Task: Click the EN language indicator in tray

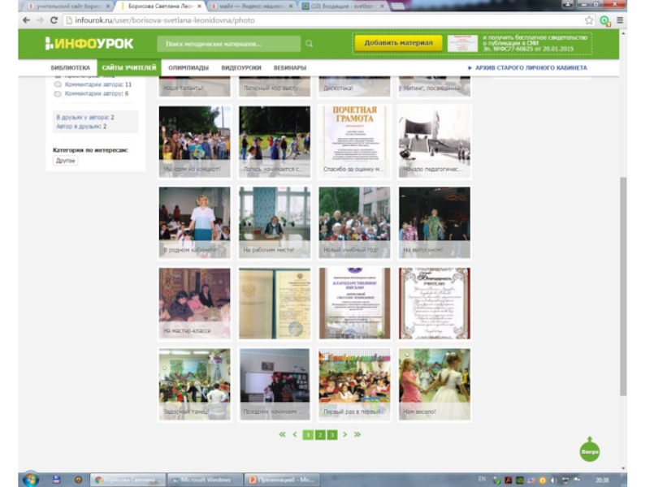Action: coord(482,479)
